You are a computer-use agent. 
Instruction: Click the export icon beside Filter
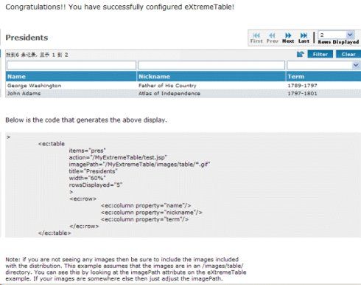[x=301, y=54]
